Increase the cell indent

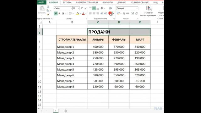tap(106, 13)
